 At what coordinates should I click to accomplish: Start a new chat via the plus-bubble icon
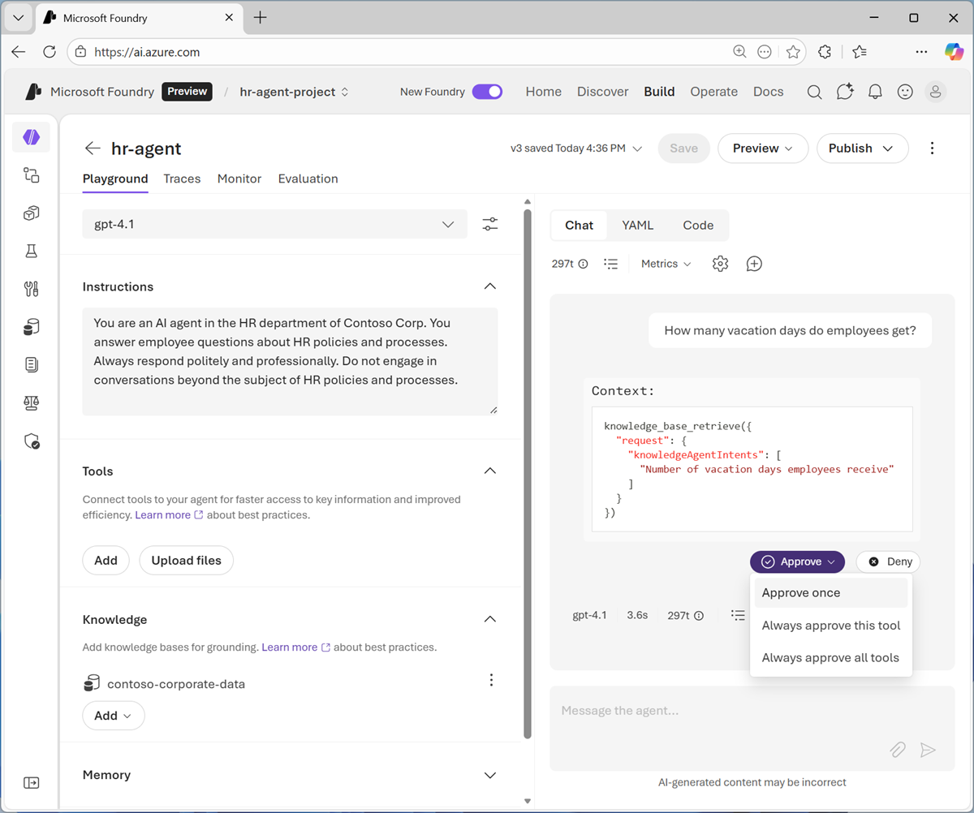(x=754, y=263)
